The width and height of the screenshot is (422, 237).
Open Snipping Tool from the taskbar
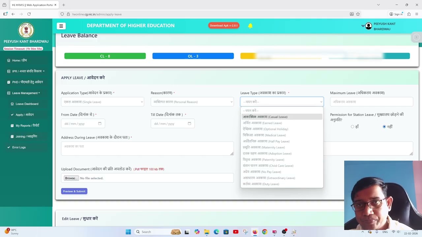(x=245, y=232)
